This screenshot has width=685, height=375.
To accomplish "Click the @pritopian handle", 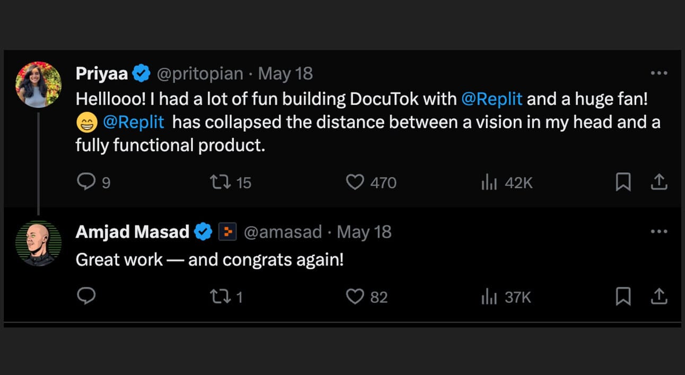I will 200,73.
